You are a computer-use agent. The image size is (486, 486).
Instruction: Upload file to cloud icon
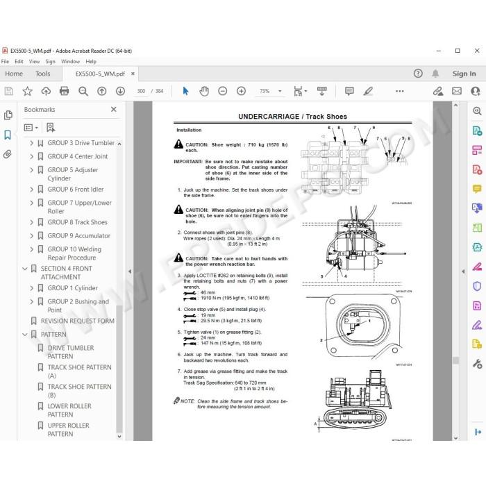click(x=46, y=91)
